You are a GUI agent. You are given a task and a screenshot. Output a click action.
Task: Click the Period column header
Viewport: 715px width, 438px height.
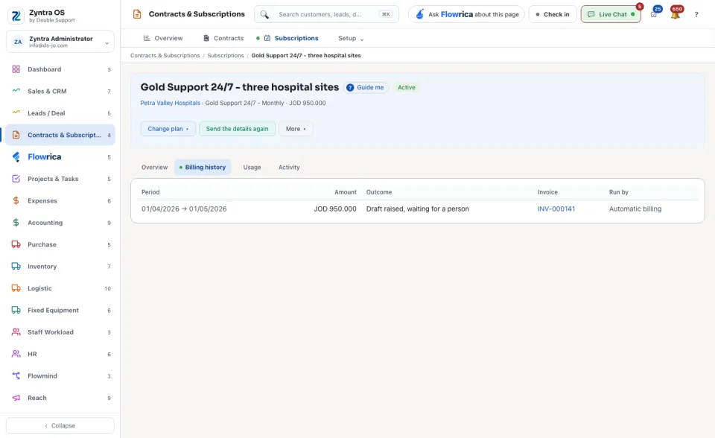coord(150,192)
